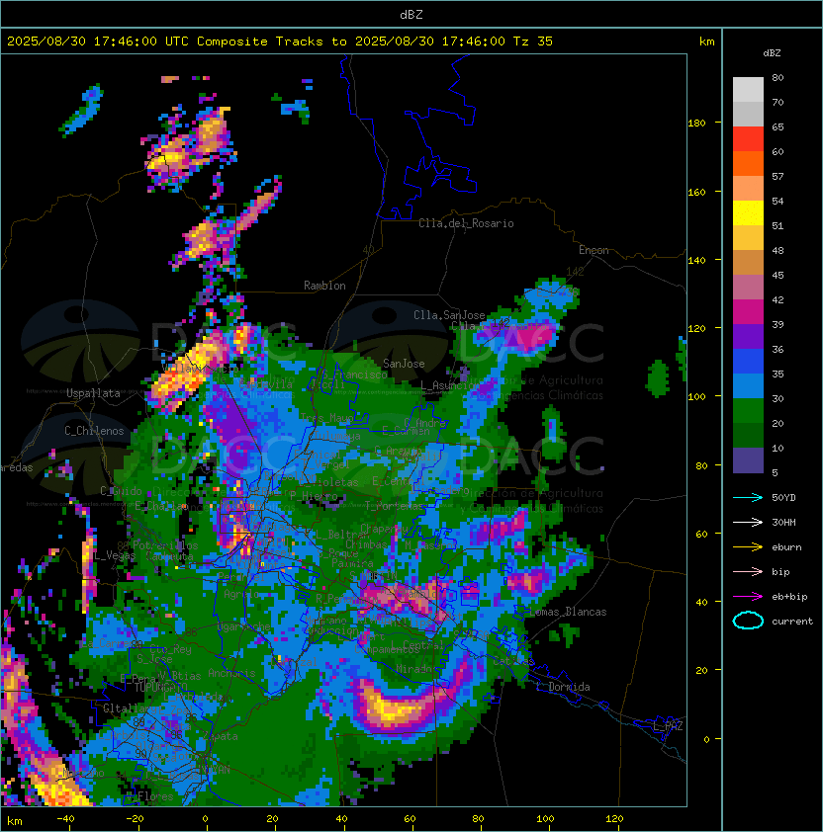The height and width of the screenshot is (832, 823).
Task: Click the '120' km tick on horizontal axis
Action: [614, 819]
